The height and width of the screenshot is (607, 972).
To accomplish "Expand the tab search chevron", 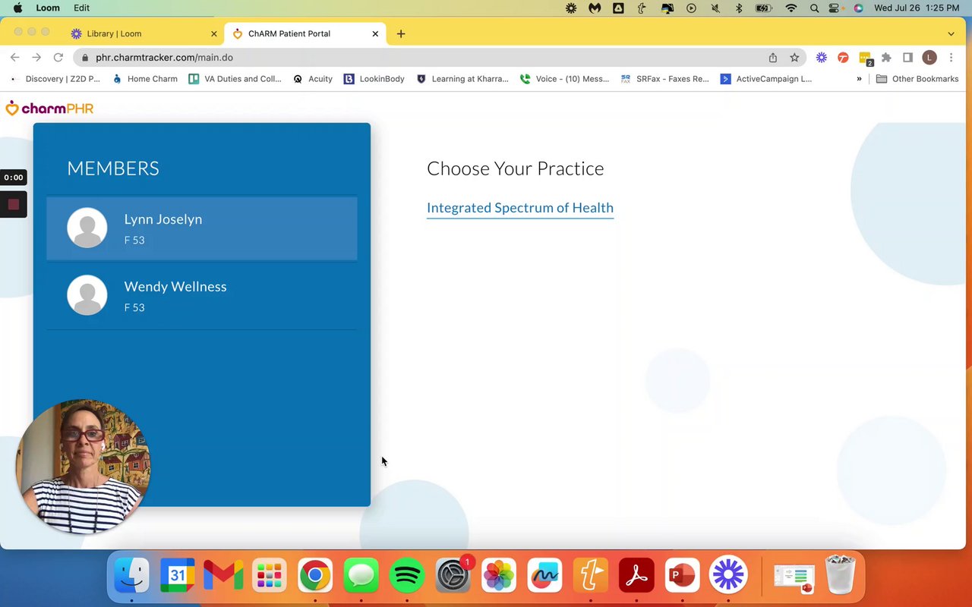I will (951, 33).
